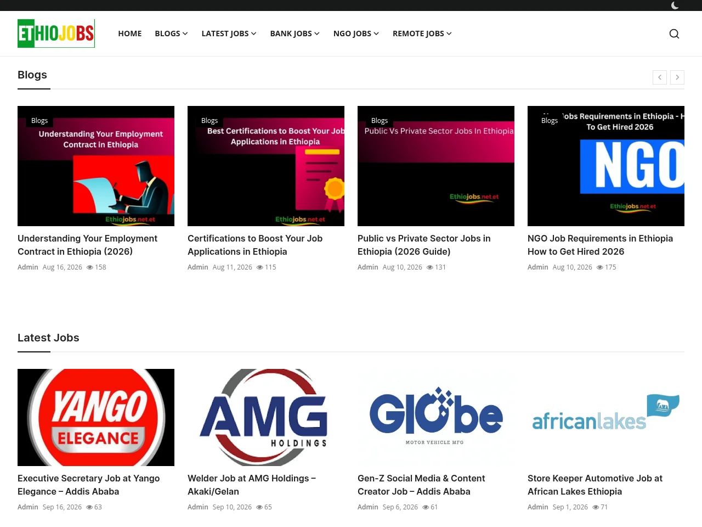Click Admin author under AMG Holdings job
The width and height of the screenshot is (702, 527).
(198, 507)
